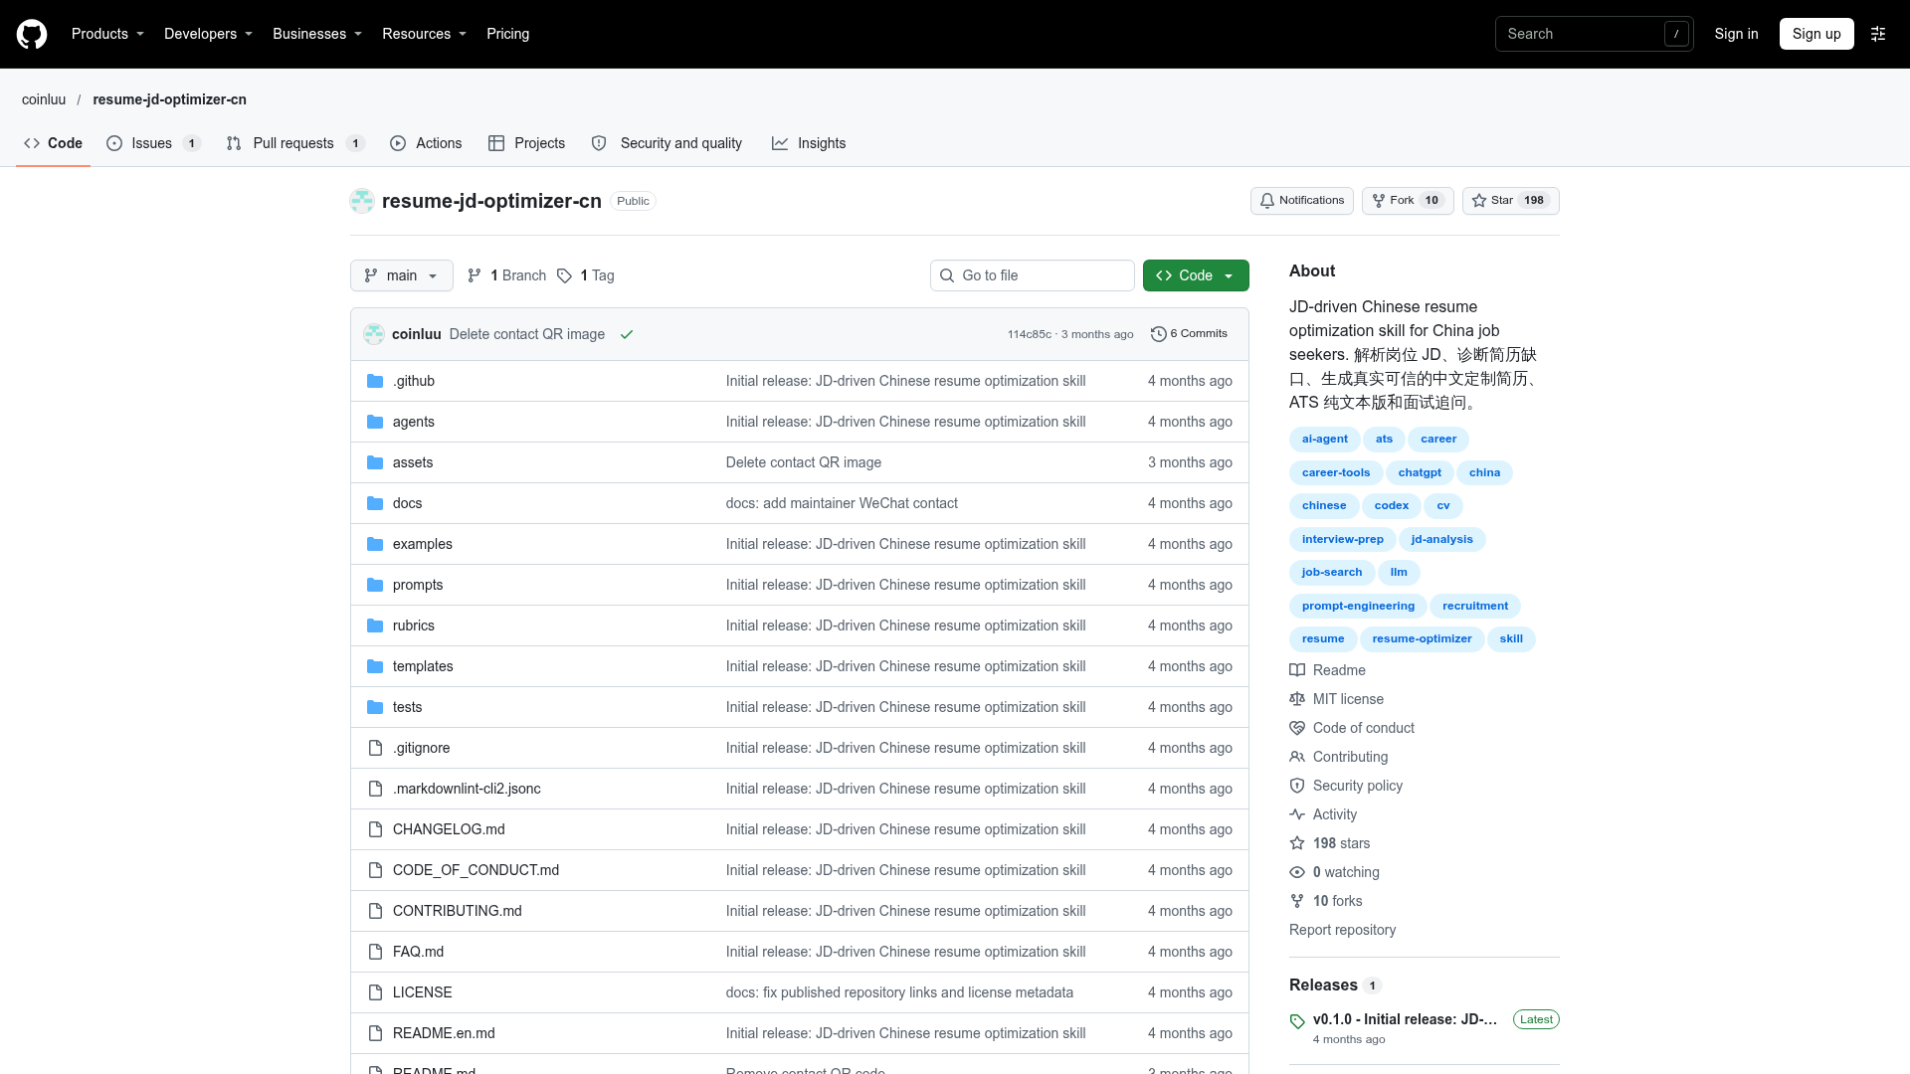Click the coinluu avatar beside repository title
This screenshot has width=1910, height=1074.
click(x=362, y=201)
